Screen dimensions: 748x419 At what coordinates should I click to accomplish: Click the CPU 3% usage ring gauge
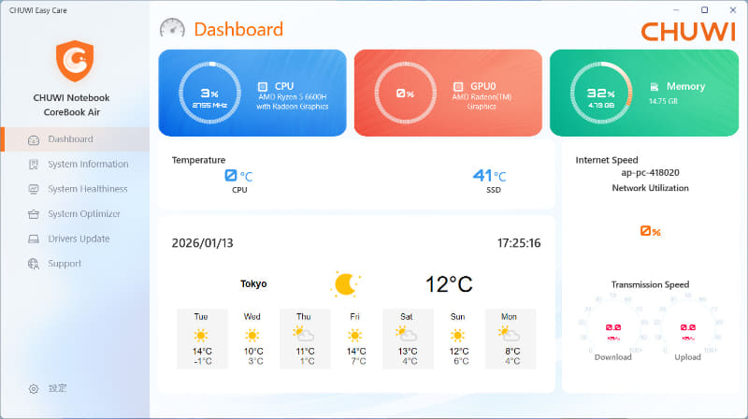pos(209,93)
